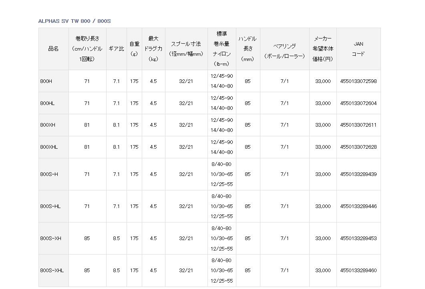Click the 800XH product name cell

coord(48,125)
